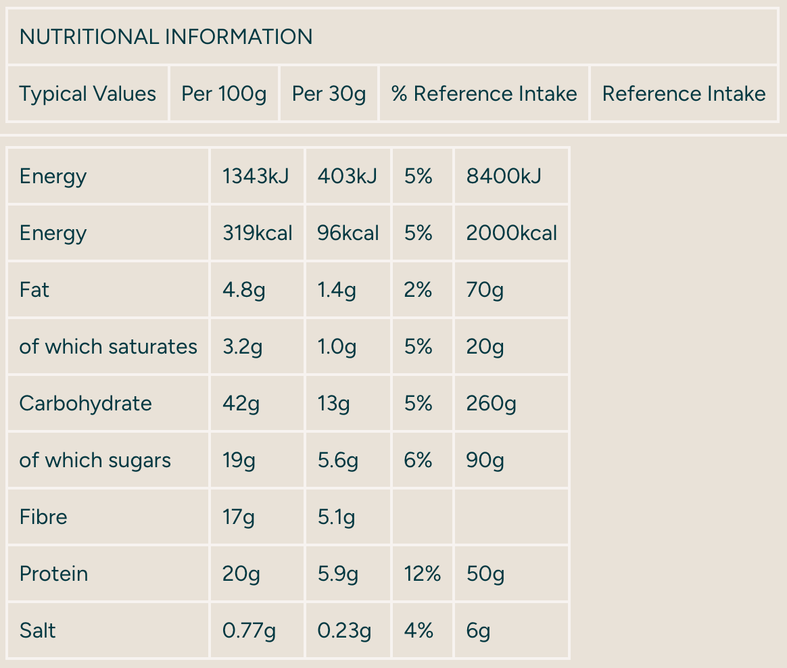Click the 319kcal energy value
Viewport: 787px width, 668px height.
pyautogui.click(x=257, y=233)
